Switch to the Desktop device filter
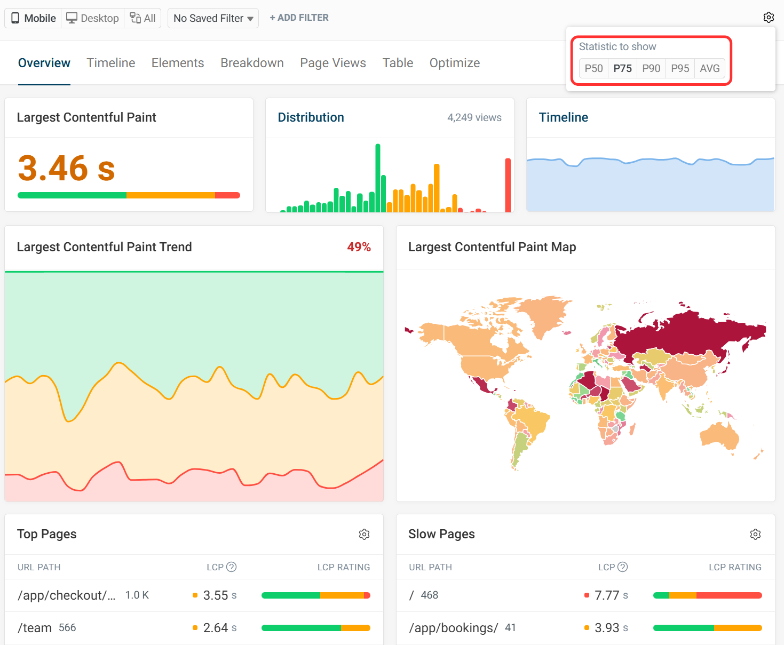 pyautogui.click(x=92, y=18)
